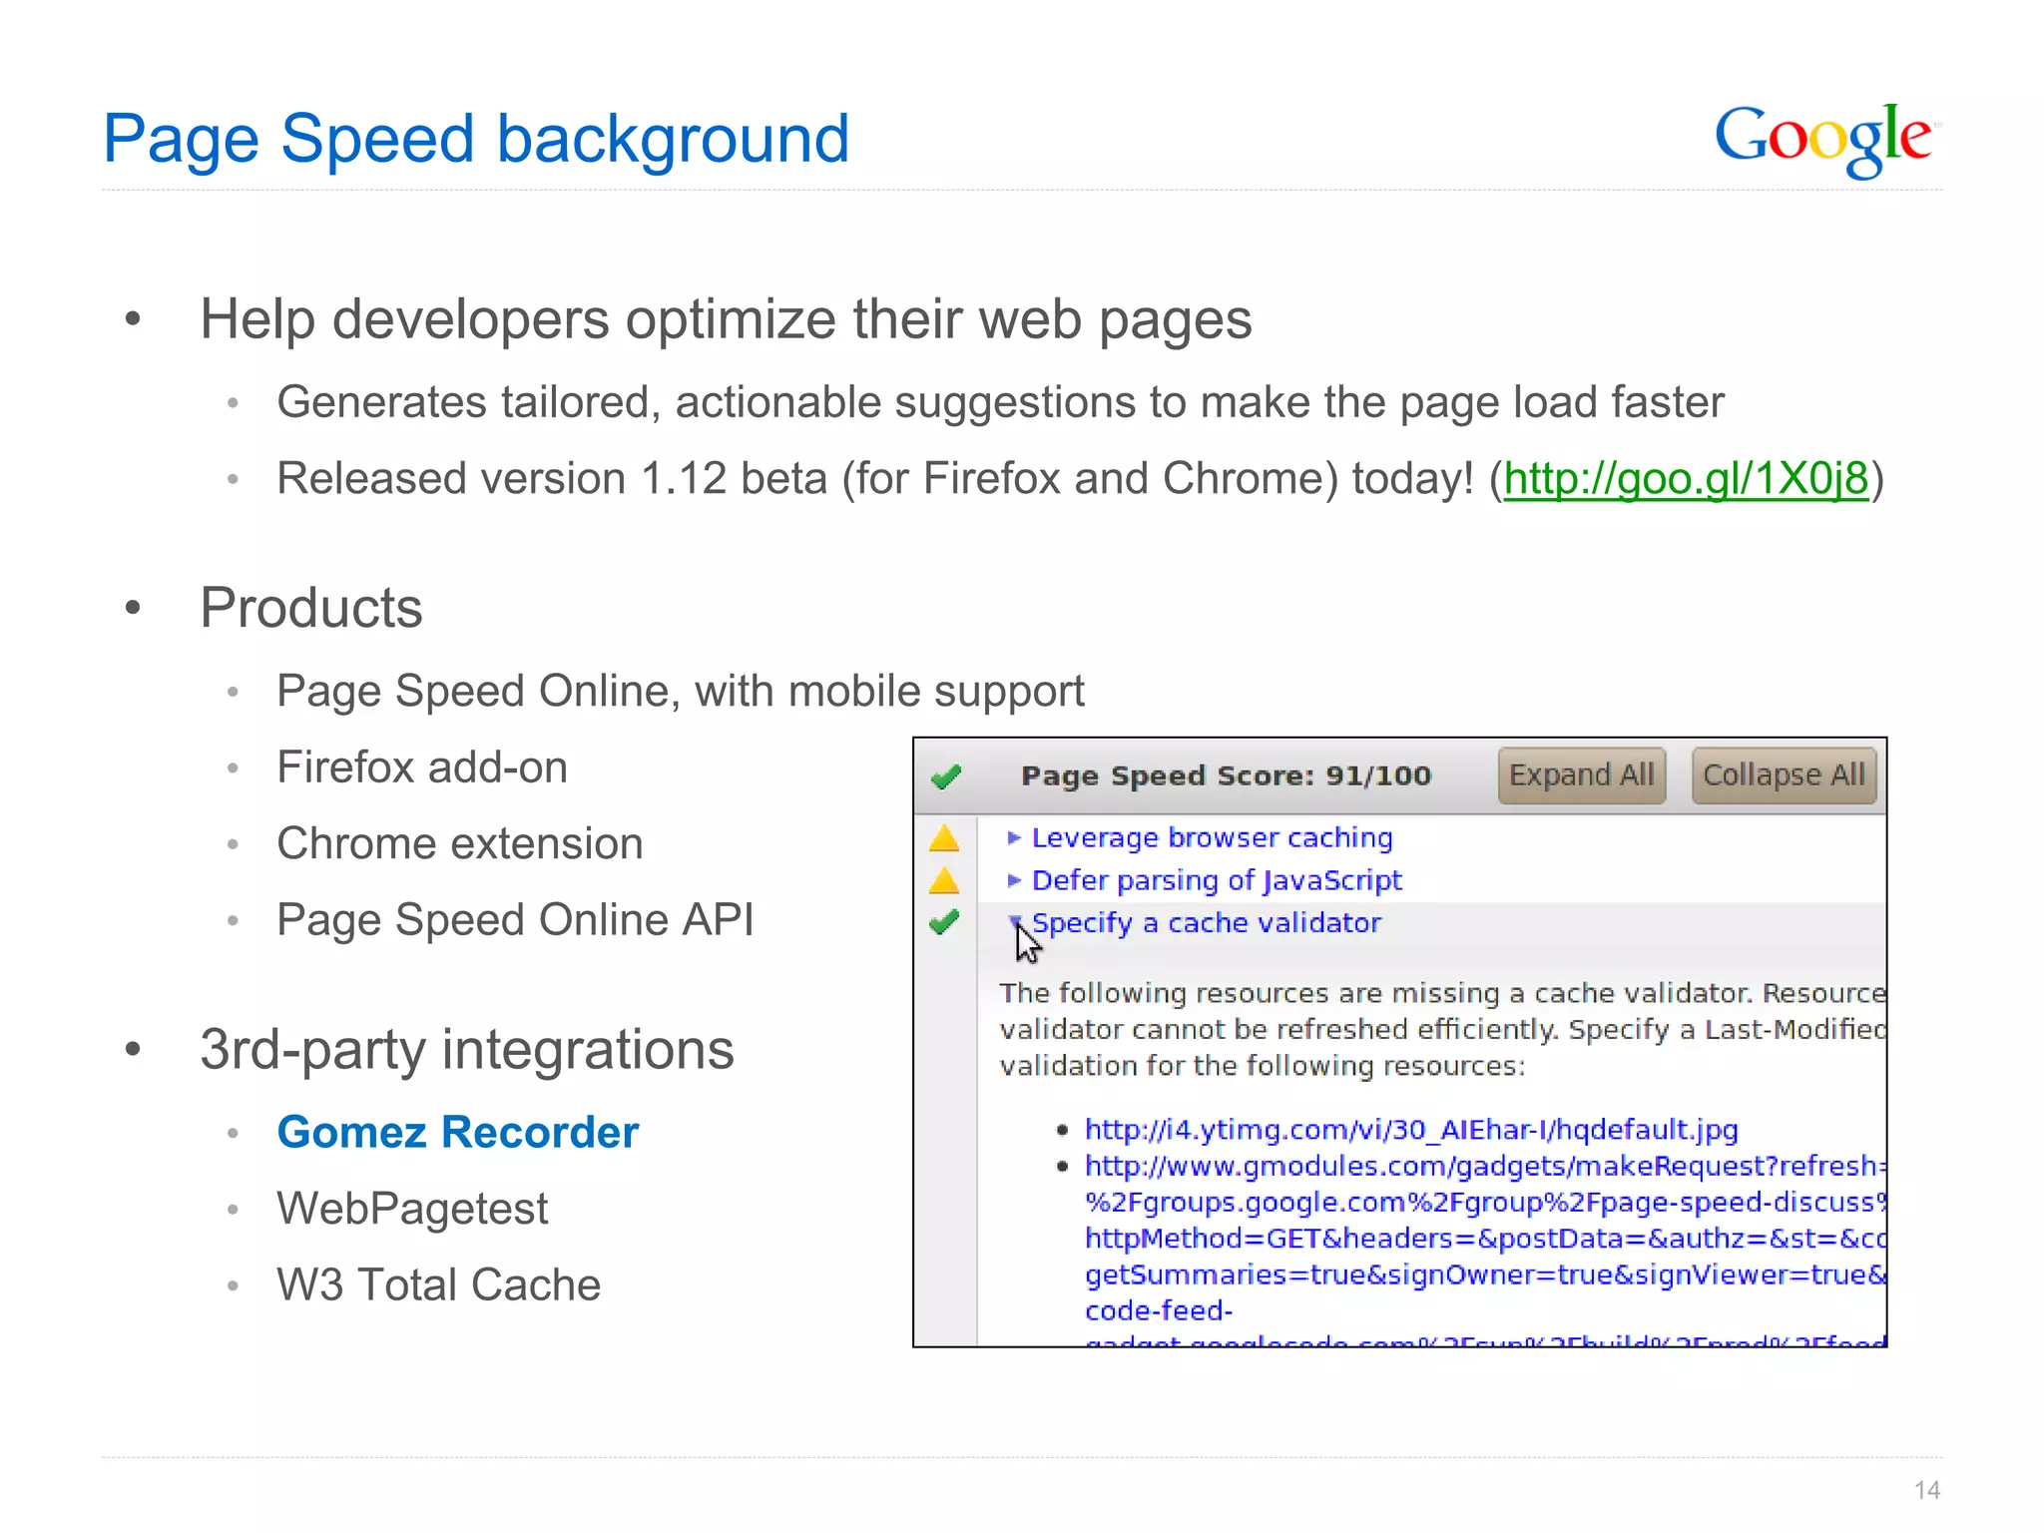Open the Specify a cache validator link
This screenshot has width=2044, height=1533.
point(1207,923)
